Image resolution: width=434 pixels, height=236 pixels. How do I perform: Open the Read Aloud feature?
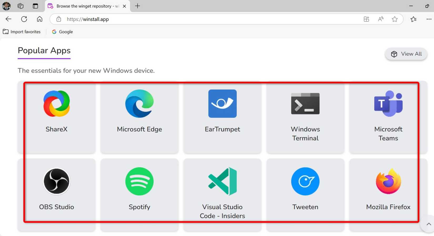(381, 19)
